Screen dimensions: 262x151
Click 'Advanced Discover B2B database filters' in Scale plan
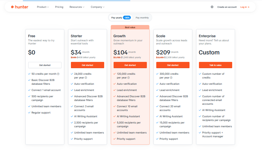coord(174,98)
